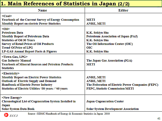162x121 pixels.
Task: Click 'ANRE, METI' in the Coal section
Action: [96, 24]
